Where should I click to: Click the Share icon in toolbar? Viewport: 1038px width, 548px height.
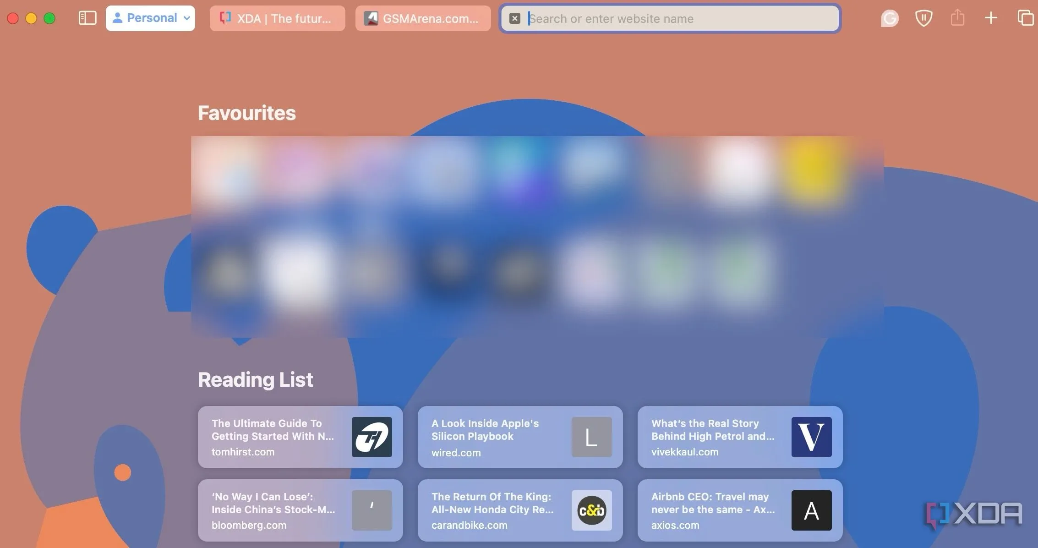[957, 18]
